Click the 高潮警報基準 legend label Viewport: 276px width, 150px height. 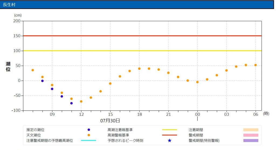tap(118, 135)
